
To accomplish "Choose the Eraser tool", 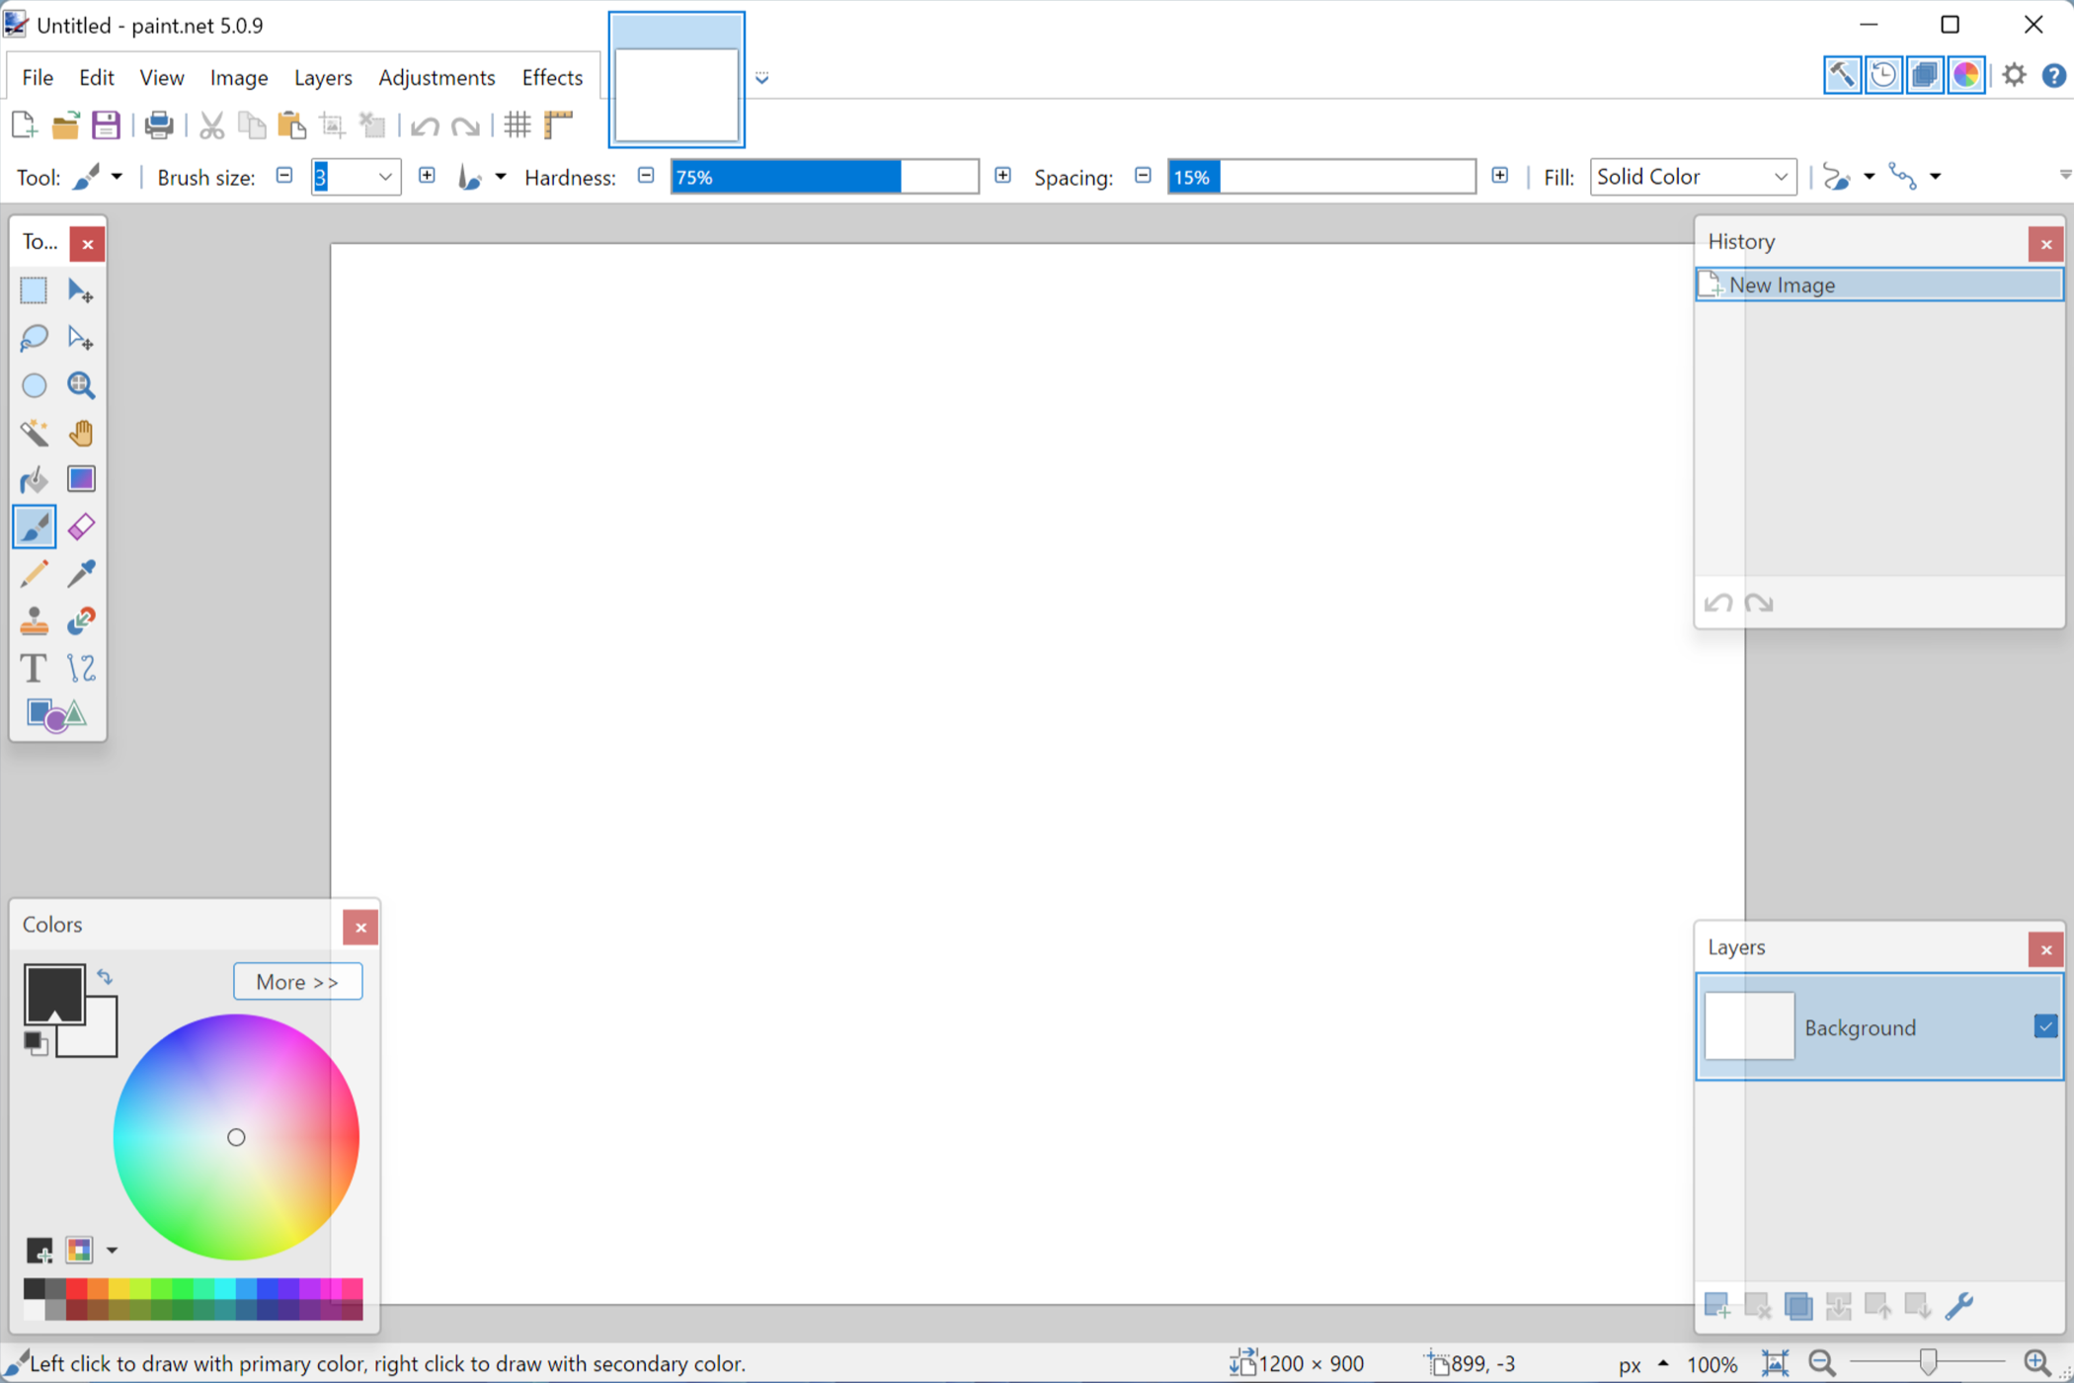I will 81,528.
